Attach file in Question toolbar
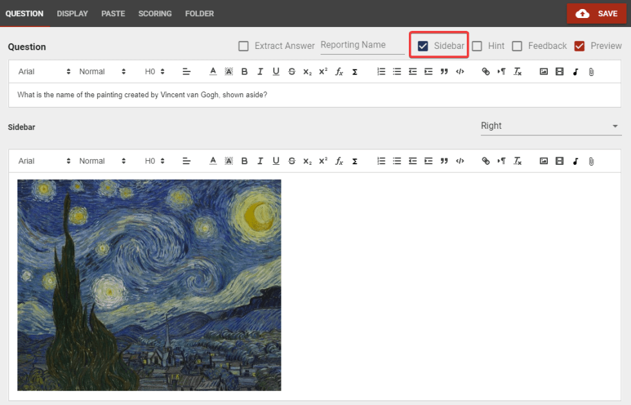 pos(591,71)
